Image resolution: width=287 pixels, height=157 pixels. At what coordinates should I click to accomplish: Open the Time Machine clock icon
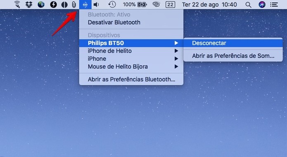112,5
